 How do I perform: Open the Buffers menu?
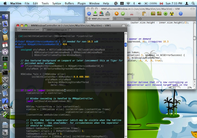(69, 3)
